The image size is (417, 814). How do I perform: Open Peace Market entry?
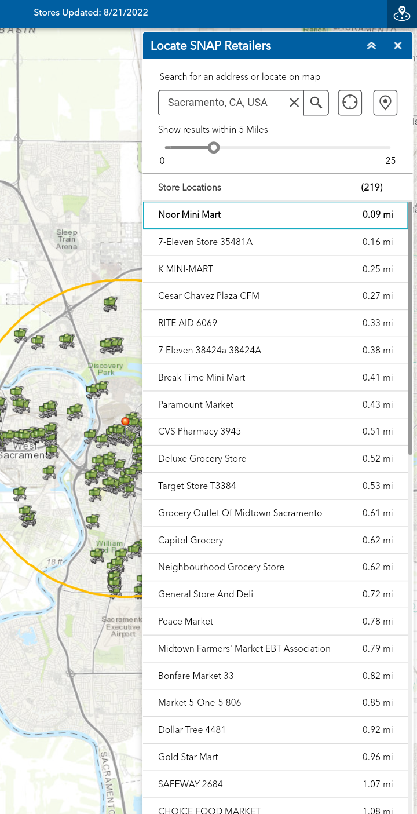pos(276,622)
